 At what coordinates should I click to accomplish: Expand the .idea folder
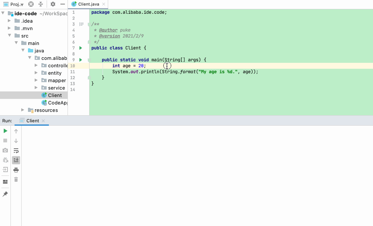point(9,21)
